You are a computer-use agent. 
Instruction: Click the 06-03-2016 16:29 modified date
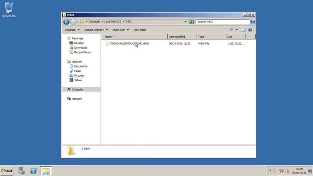click(179, 44)
